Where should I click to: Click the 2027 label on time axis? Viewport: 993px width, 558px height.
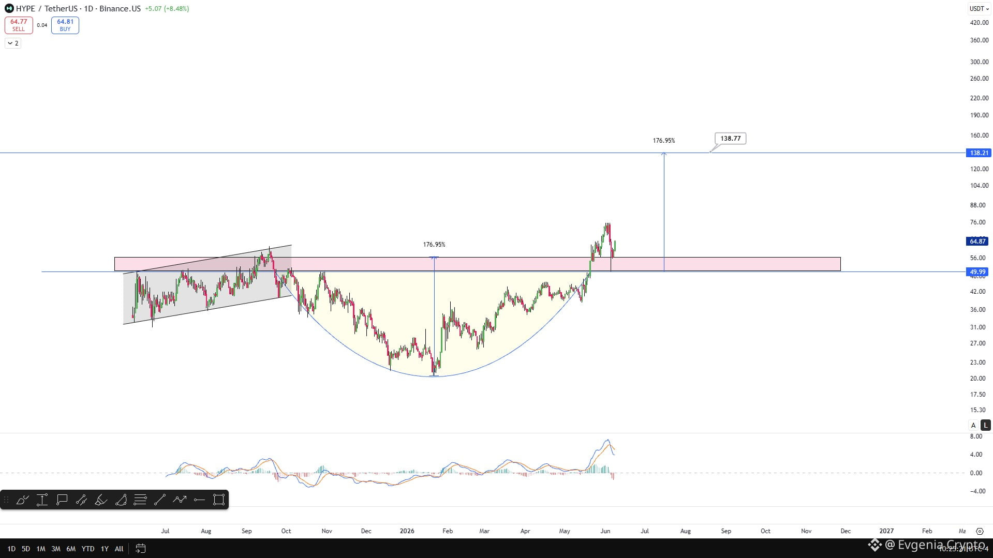coord(886,531)
